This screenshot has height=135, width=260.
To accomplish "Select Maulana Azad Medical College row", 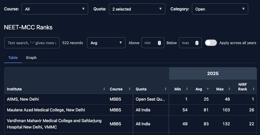I will [x=131, y=110].
